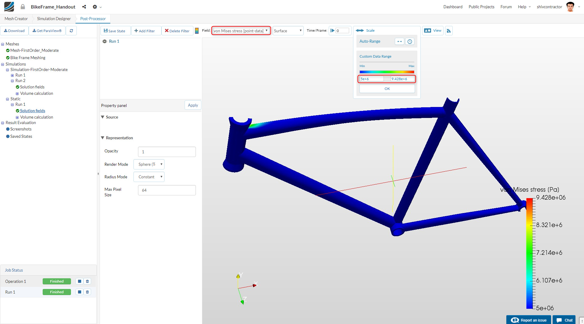Click the custom data range color gradient

click(387, 72)
